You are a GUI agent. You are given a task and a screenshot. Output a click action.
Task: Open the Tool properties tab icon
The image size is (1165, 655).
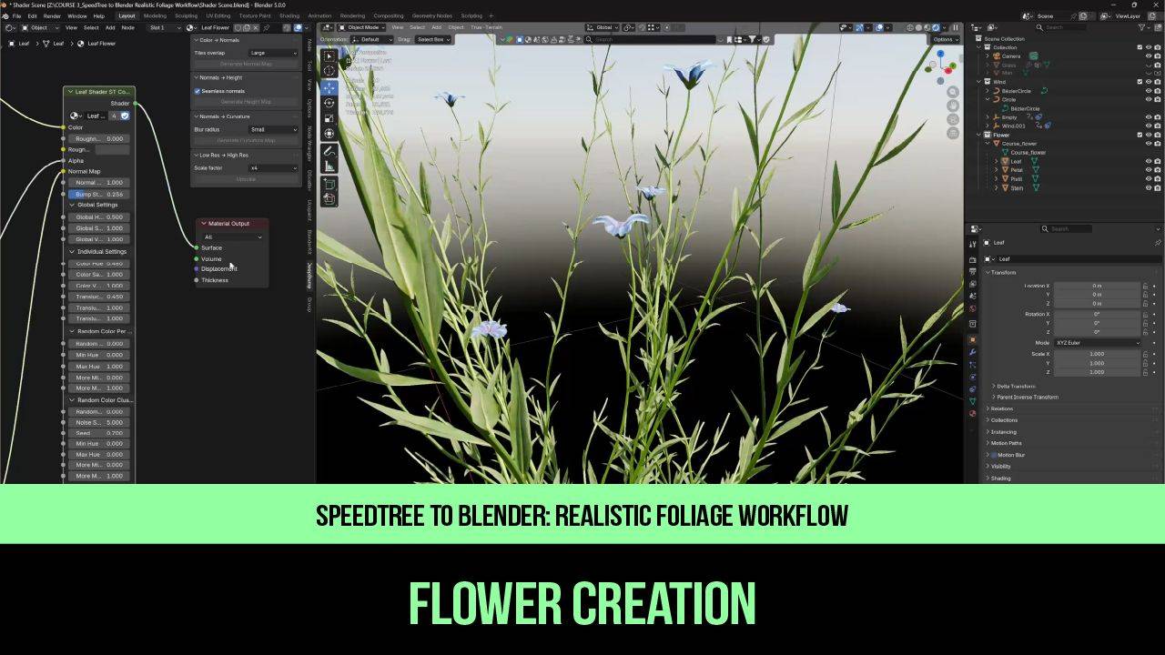click(973, 245)
